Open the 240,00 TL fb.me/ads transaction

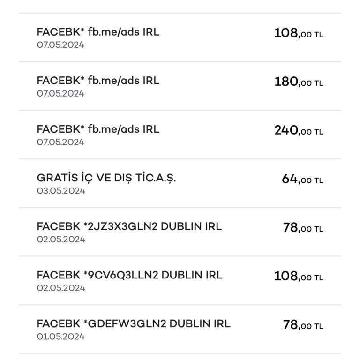click(180, 135)
